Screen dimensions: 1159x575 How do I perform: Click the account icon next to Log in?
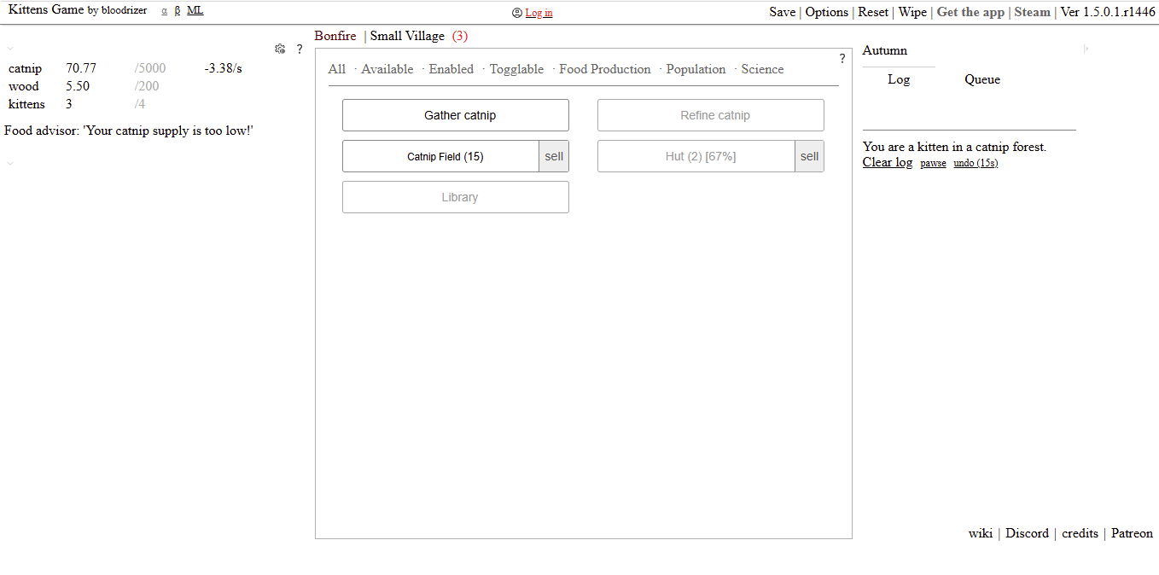click(517, 13)
